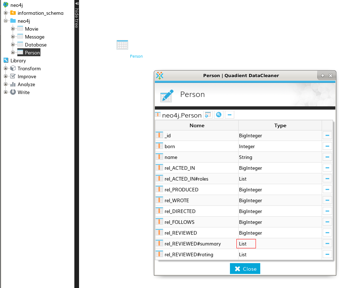This screenshot has height=288, width=344.
Task: Click the Improve checkmark icon
Action: click(x=13, y=76)
